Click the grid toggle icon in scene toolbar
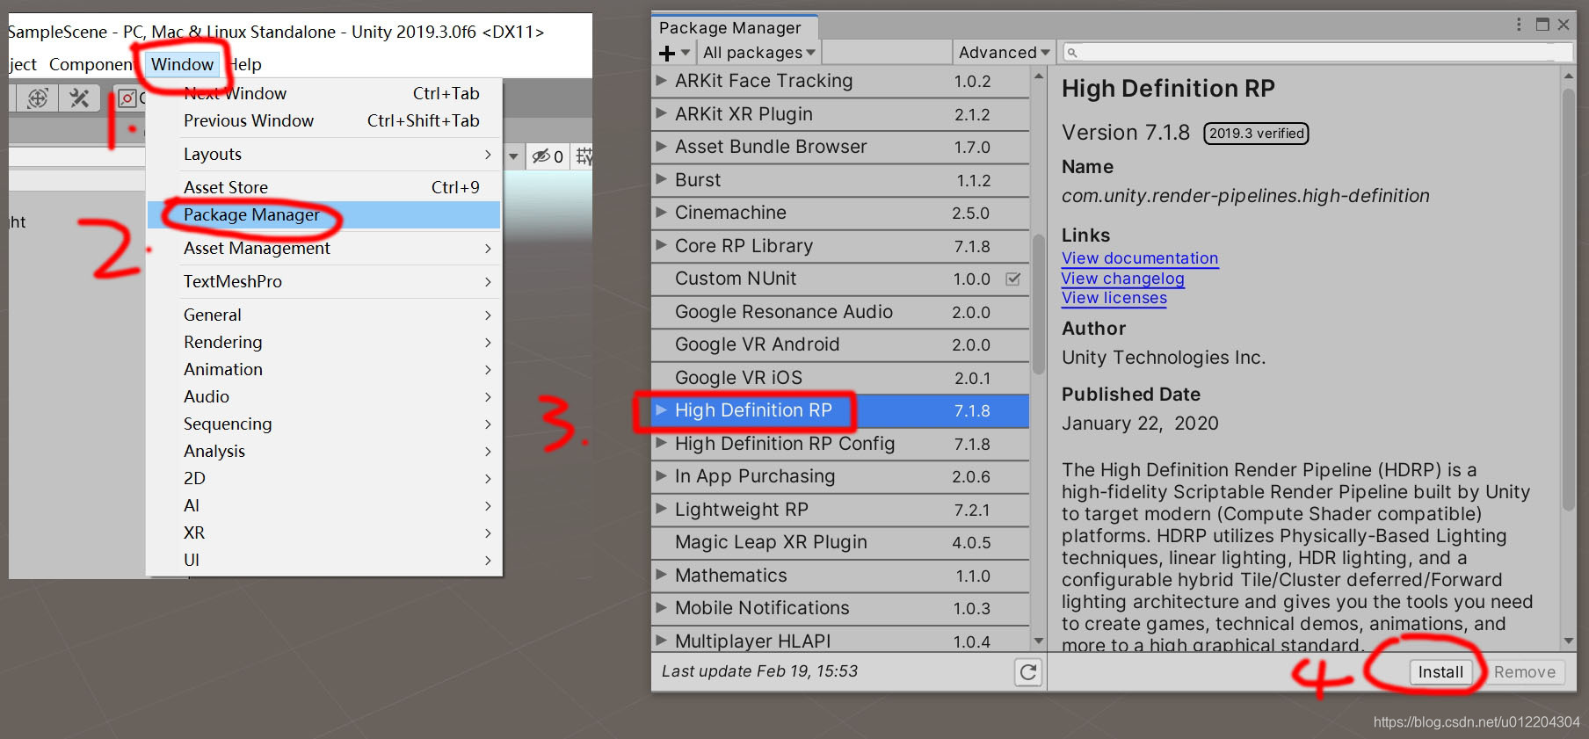 click(584, 156)
